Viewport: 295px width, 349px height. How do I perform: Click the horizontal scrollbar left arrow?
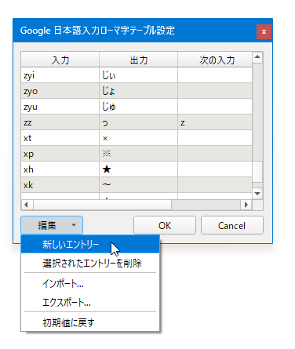tap(27, 205)
